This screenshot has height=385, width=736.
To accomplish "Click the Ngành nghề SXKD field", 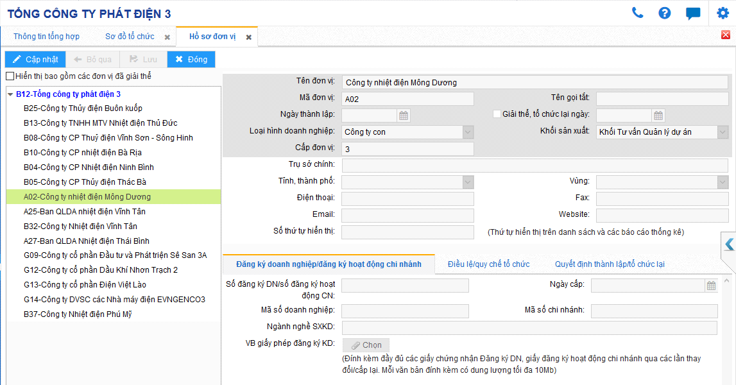I will (x=529, y=328).
